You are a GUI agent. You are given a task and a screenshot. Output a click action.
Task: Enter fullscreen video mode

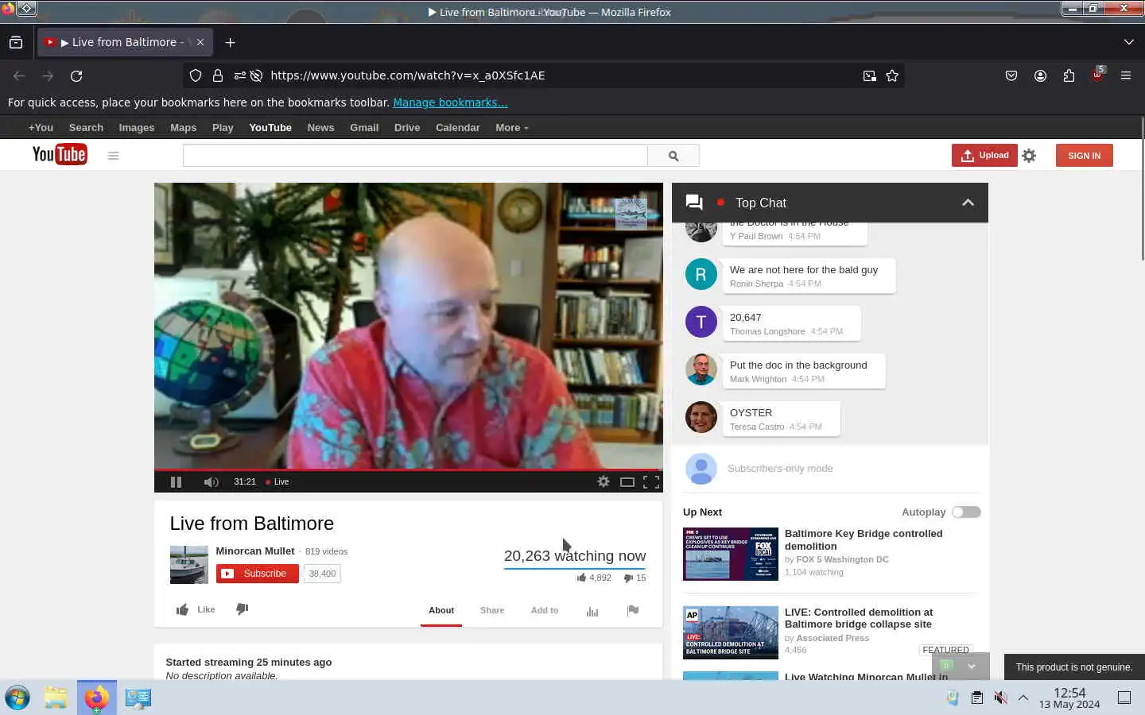(x=651, y=481)
